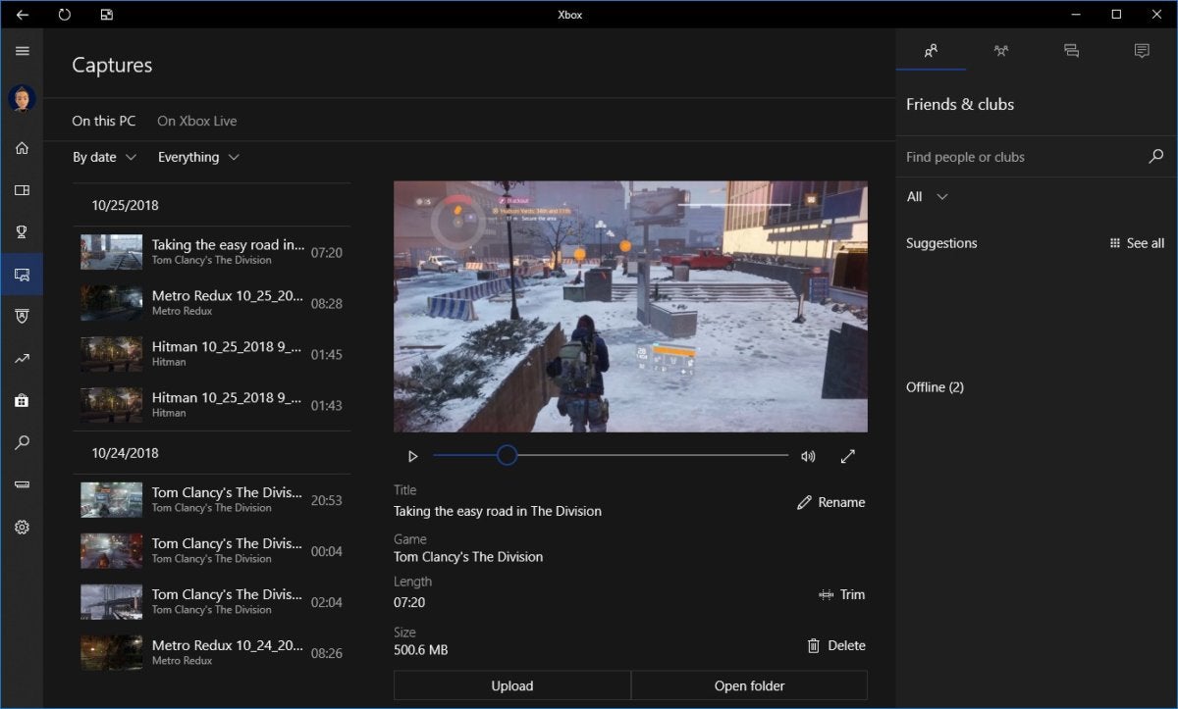Switch to the Messages tab
1178x709 pixels.
[x=1071, y=51]
